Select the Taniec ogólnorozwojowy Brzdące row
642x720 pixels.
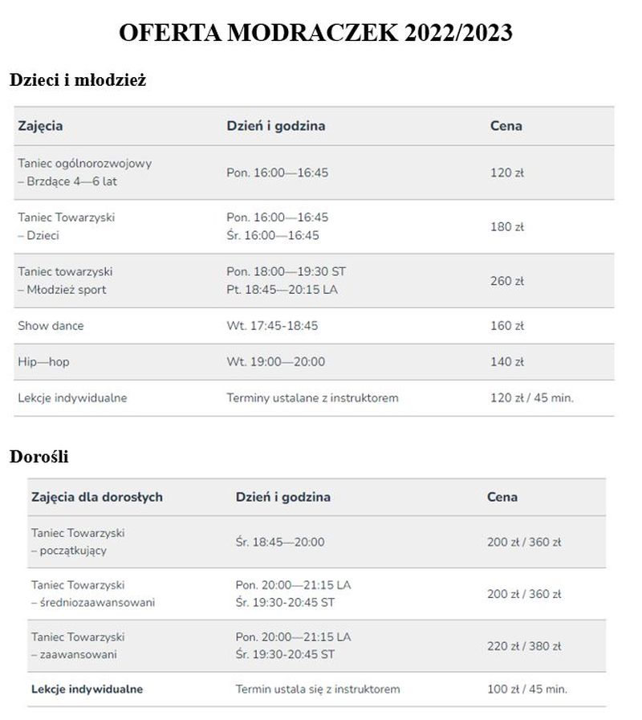314,173
